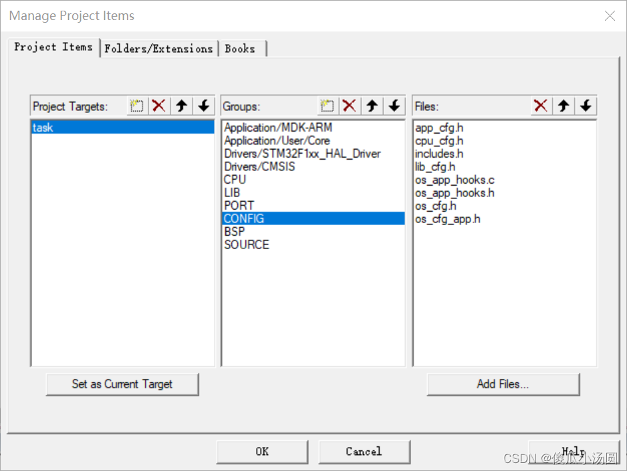Viewport: 627px width, 471px height.
Task: Confirm with the OK button
Action: pyautogui.click(x=262, y=452)
